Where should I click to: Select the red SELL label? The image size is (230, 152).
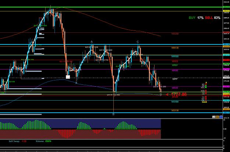[x=209, y=18]
